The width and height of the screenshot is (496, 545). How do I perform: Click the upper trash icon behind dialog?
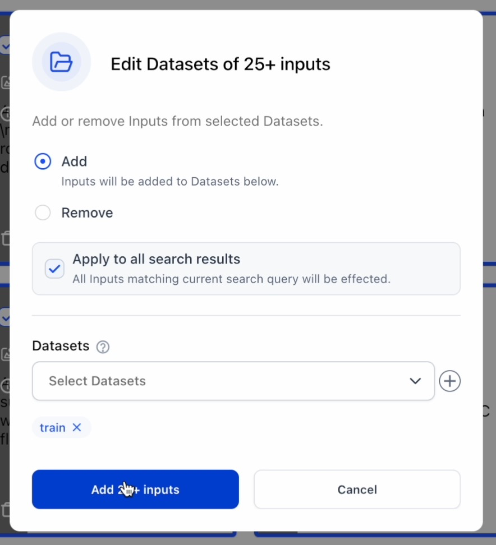6,238
